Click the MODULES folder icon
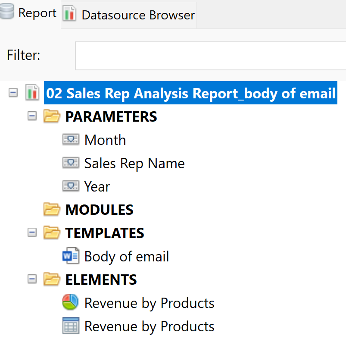Screen dimensions: 346x352 pyautogui.click(x=52, y=210)
